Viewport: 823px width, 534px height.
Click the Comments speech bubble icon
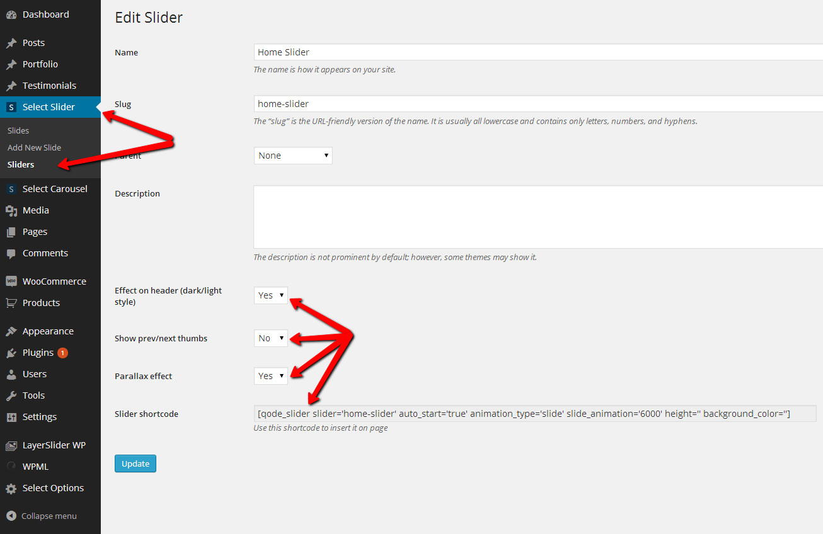(x=11, y=253)
